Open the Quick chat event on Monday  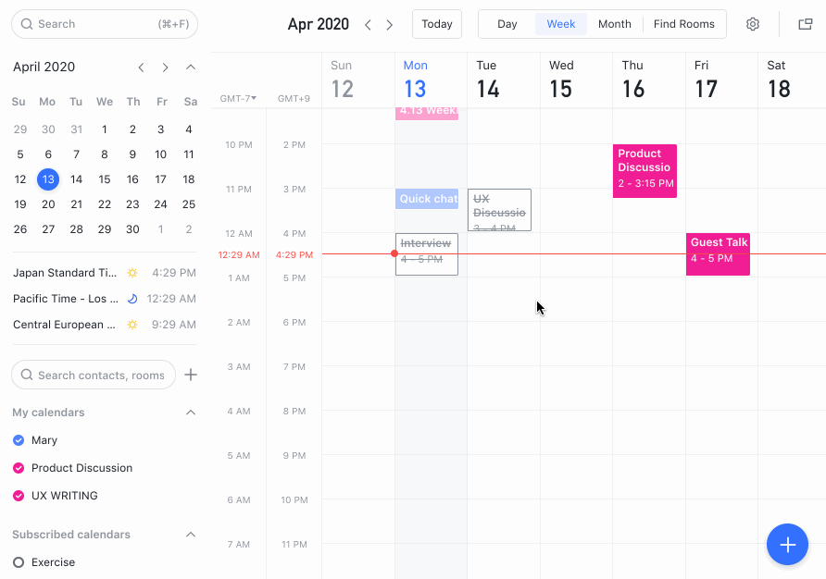(x=427, y=199)
